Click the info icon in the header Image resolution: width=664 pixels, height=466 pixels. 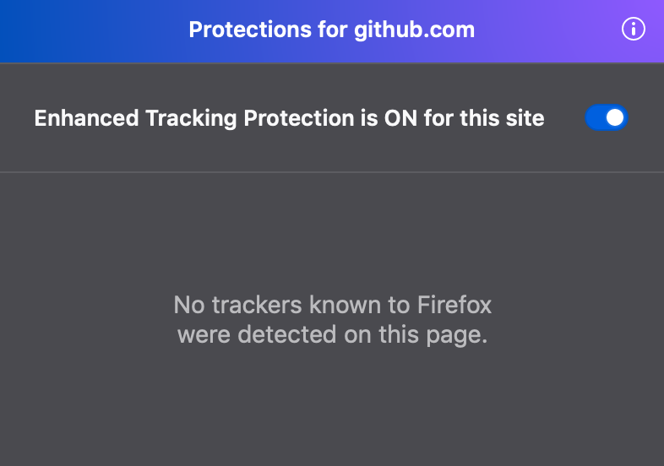tap(633, 30)
